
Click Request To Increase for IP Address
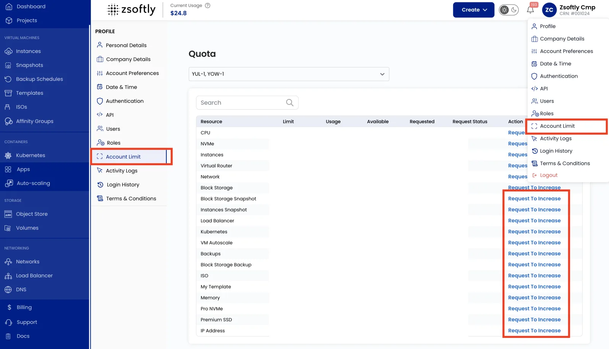click(534, 331)
